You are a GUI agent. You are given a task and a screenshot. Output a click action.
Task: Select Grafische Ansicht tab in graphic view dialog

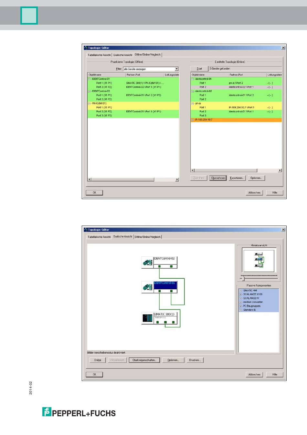123,237
